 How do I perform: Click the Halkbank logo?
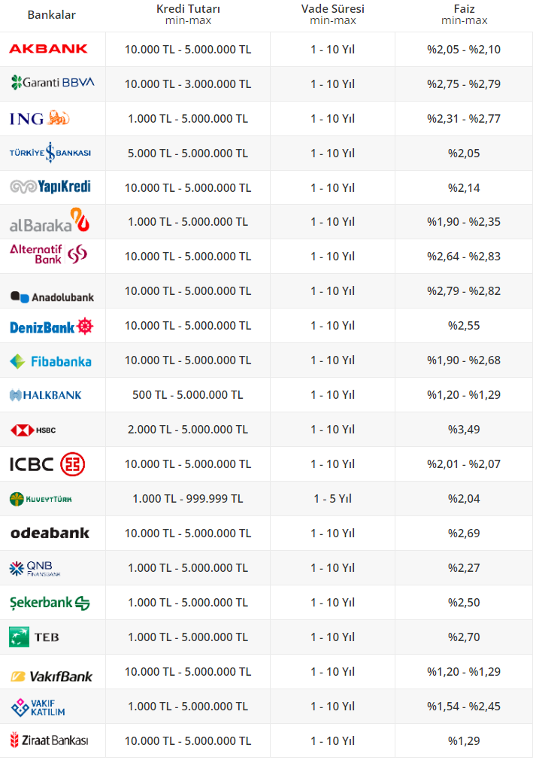tap(46, 395)
